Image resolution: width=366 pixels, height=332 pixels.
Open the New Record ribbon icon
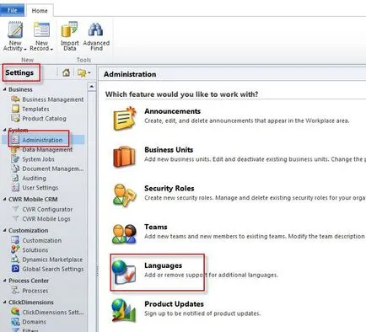click(x=41, y=30)
